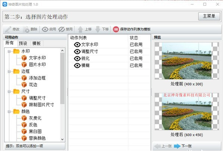
Task: Save action list as template icon
Action: click(x=116, y=29)
